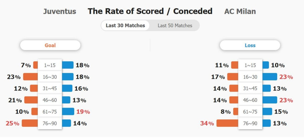The width and height of the screenshot is (304, 138).
Task: Click the 76~90 interval in Loss chart
Action: (250, 123)
